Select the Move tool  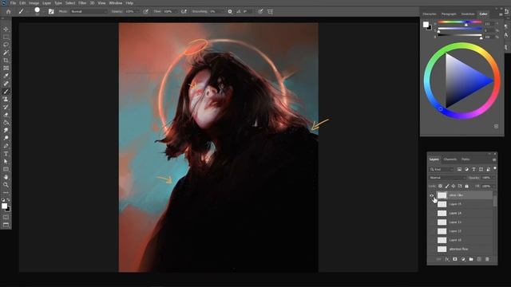click(x=6, y=29)
